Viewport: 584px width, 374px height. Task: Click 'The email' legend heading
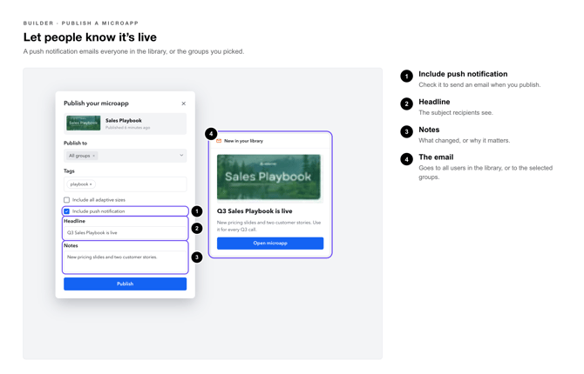(436, 157)
